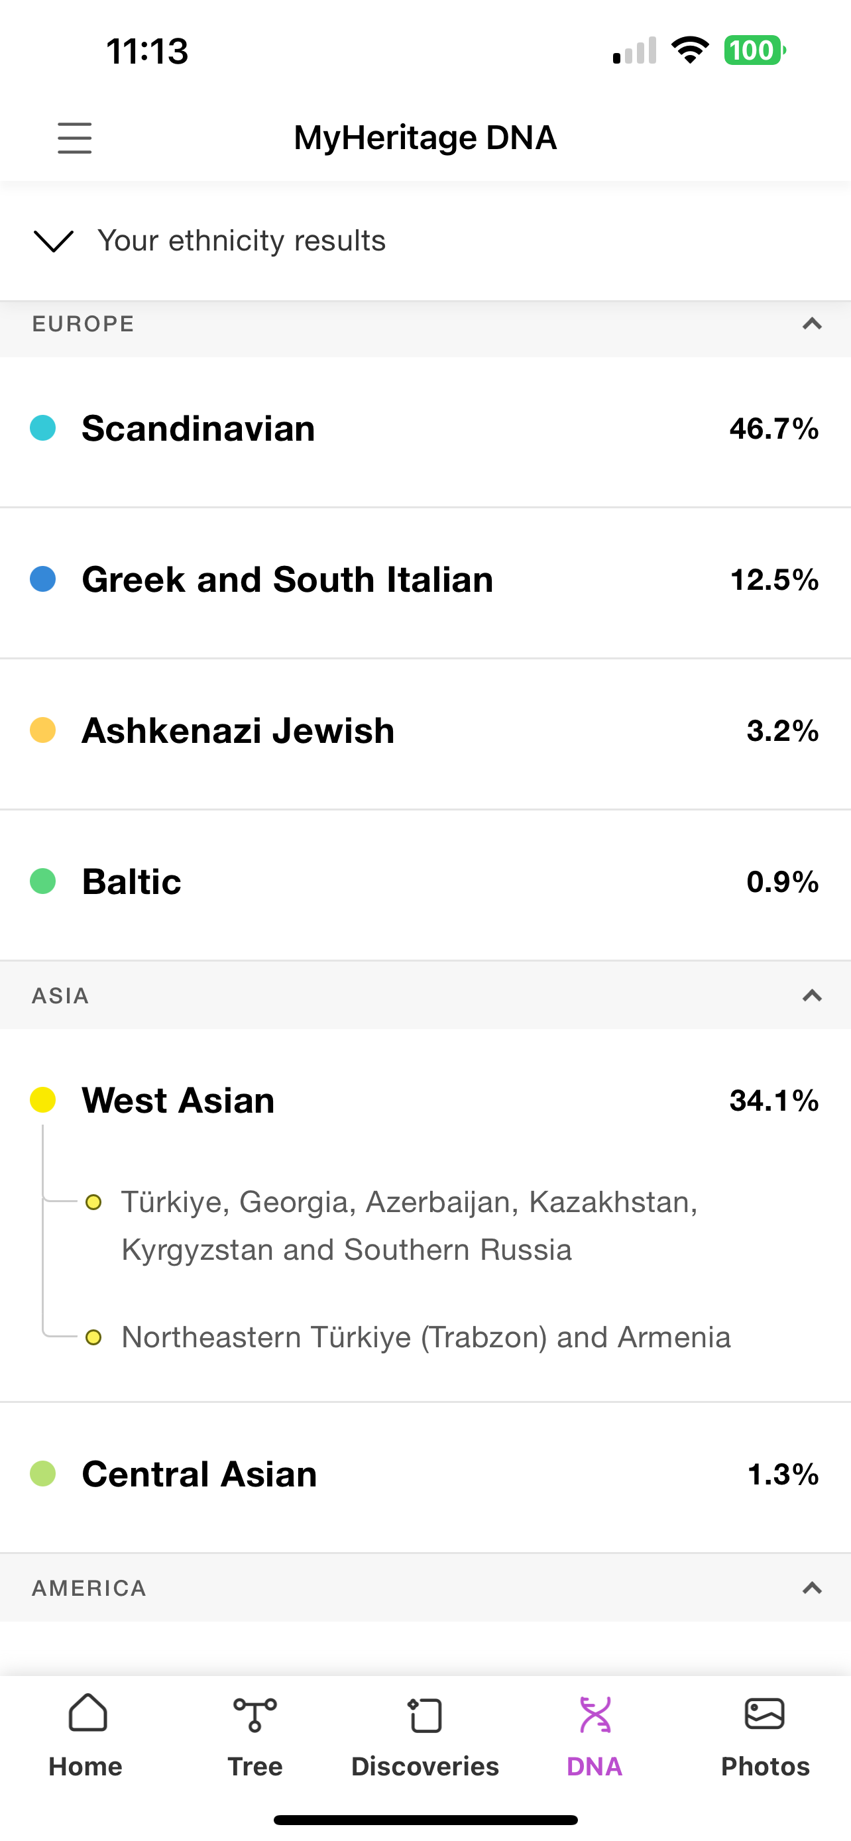Select Türkiye, Georgia, Azerbaijan genetic group

point(410,1225)
